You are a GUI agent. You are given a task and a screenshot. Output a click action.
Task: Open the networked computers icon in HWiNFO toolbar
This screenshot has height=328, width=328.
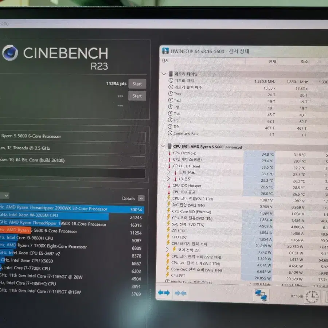[261, 295]
